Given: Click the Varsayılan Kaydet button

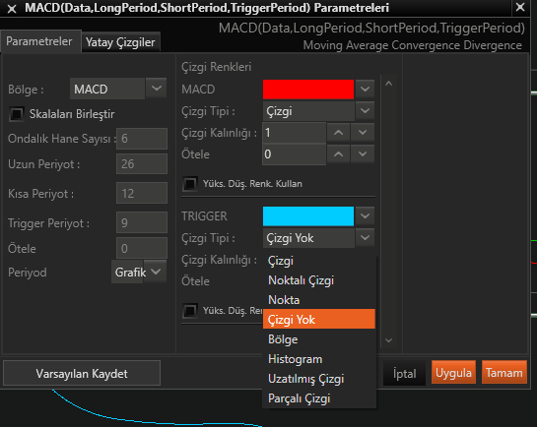Looking at the screenshot, I should point(82,373).
